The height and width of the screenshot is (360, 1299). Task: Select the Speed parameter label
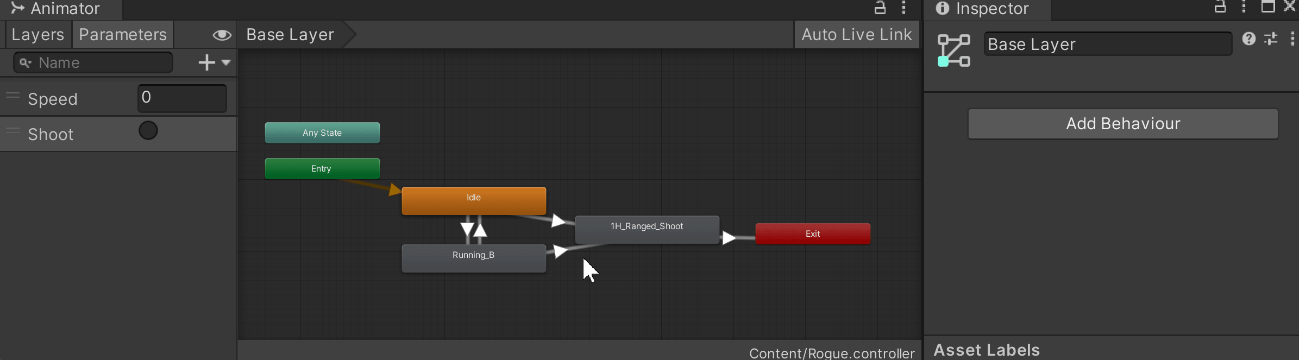click(x=53, y=99)
